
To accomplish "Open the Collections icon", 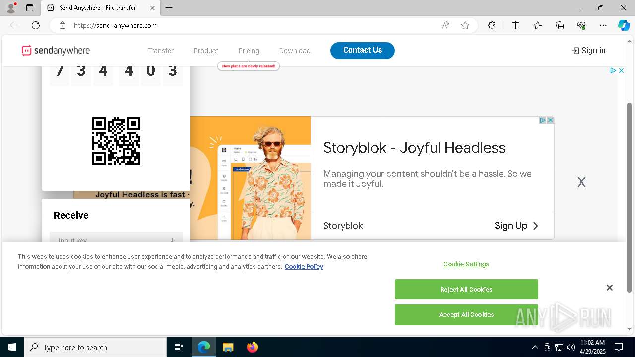I will click(x=560, y=25).
